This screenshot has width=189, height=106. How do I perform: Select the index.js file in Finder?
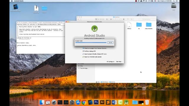point(129,25)
